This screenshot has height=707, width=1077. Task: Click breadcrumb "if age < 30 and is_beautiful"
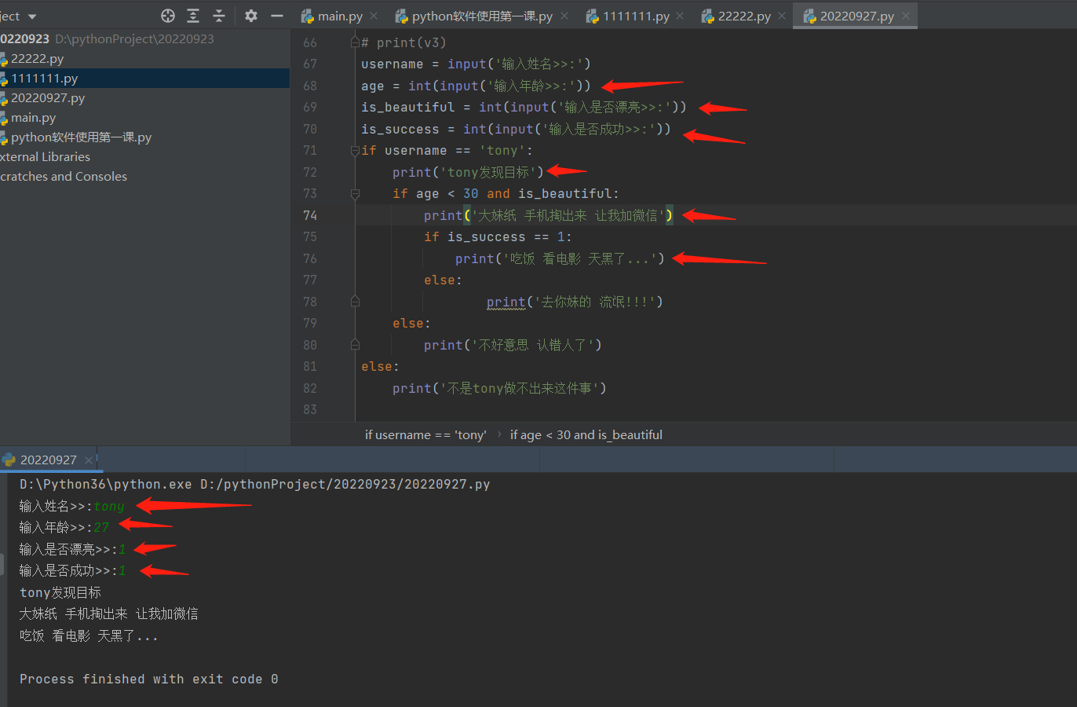pyautogui.click(x=586, y=434)
